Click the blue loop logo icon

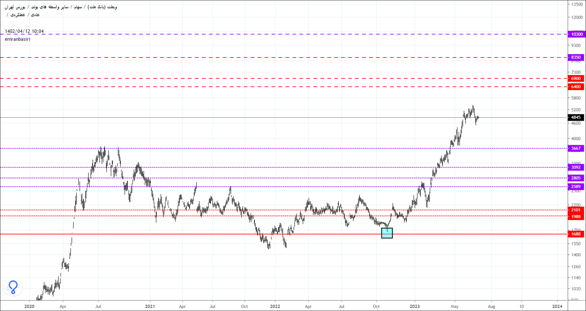[13, 287]
